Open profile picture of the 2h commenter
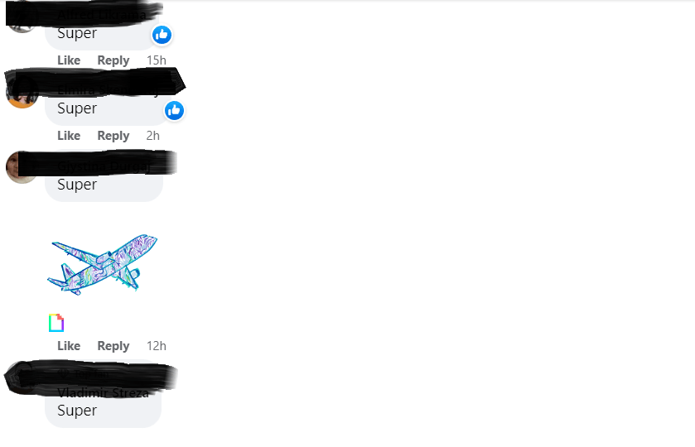The width and height of the screenshot is (695, 447). (x=22, y=92)
